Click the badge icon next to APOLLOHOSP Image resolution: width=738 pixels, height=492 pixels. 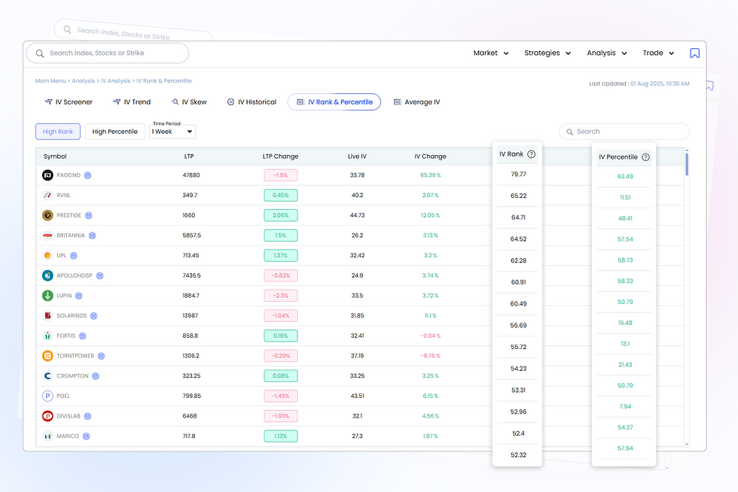(99, 275)
